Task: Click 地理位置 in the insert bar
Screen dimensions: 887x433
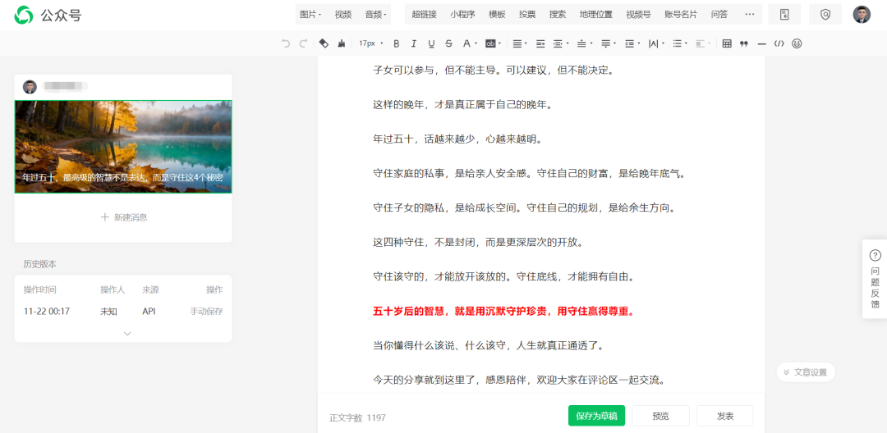Action: click(595, 15)
